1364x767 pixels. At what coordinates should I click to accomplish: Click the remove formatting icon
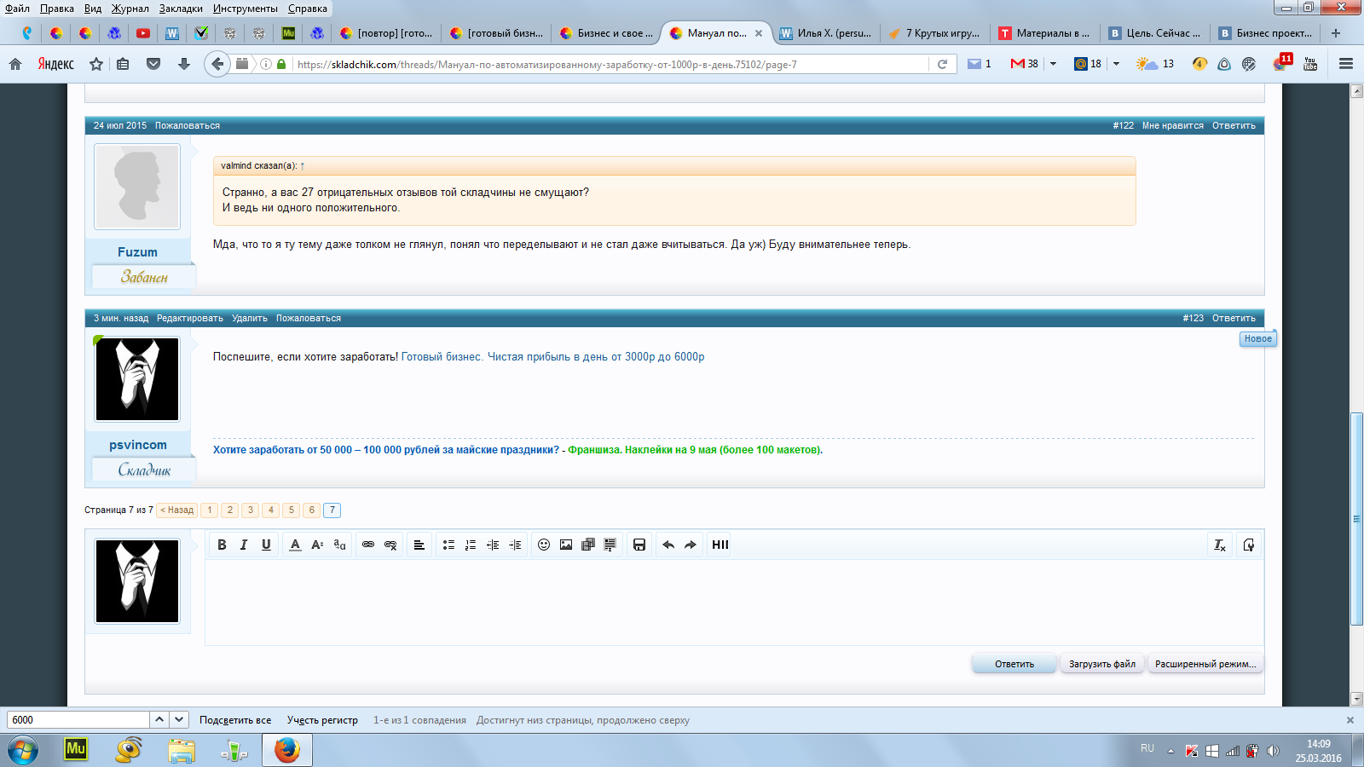(1220, 545)
